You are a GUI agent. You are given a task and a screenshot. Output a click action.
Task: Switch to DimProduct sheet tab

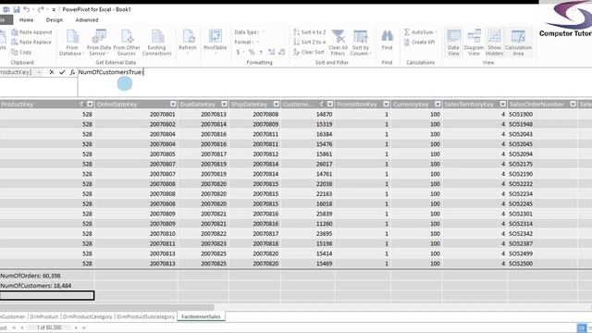pyautogui.click(x=44, y=316)
